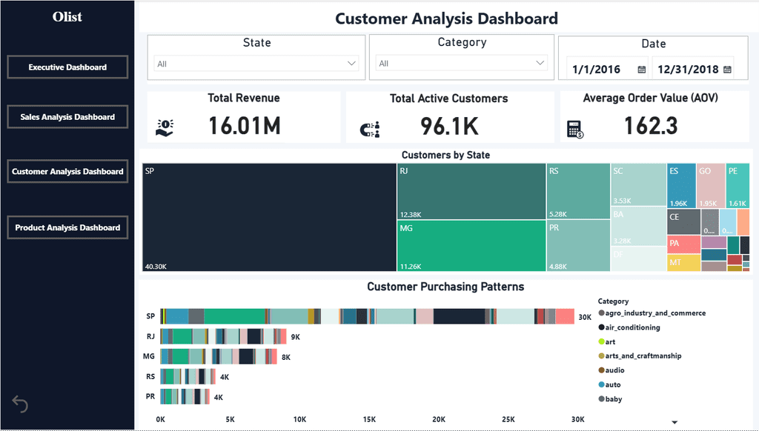Select the art legend color dot
This screenshot has width=759, height=431.
tap(602, 341)
